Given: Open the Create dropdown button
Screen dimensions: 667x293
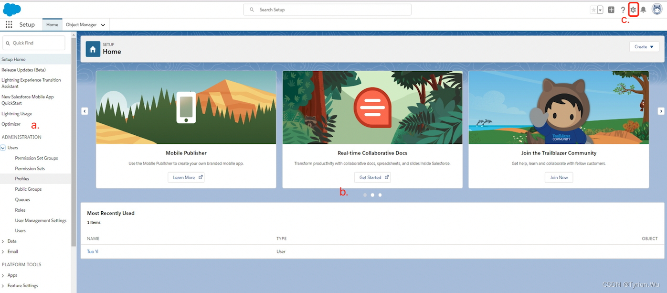Looking at the screenshot, I should (644, 47).
